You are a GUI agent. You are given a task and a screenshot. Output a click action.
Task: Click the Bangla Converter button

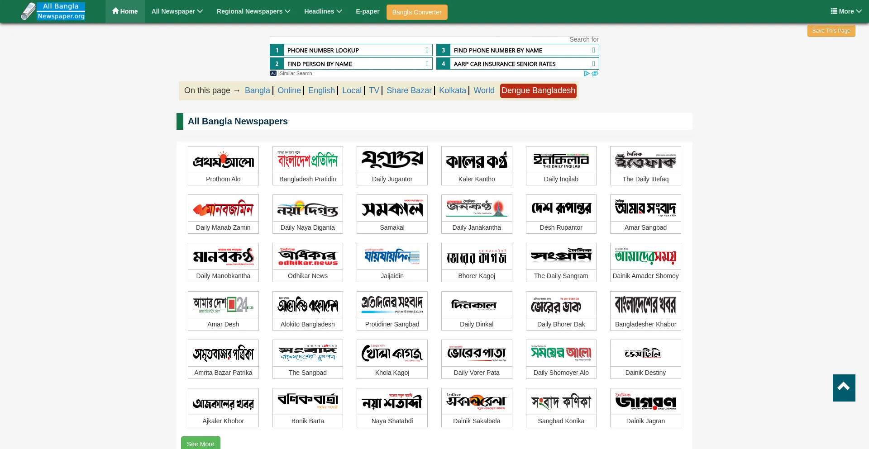coord(417,12)
